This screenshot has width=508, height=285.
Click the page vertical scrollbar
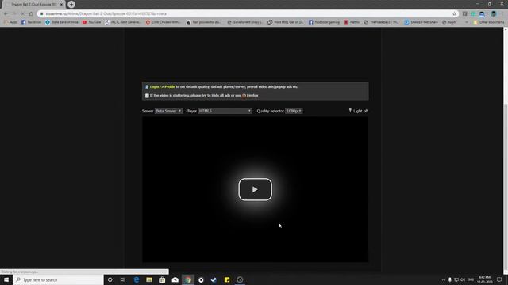506,150
